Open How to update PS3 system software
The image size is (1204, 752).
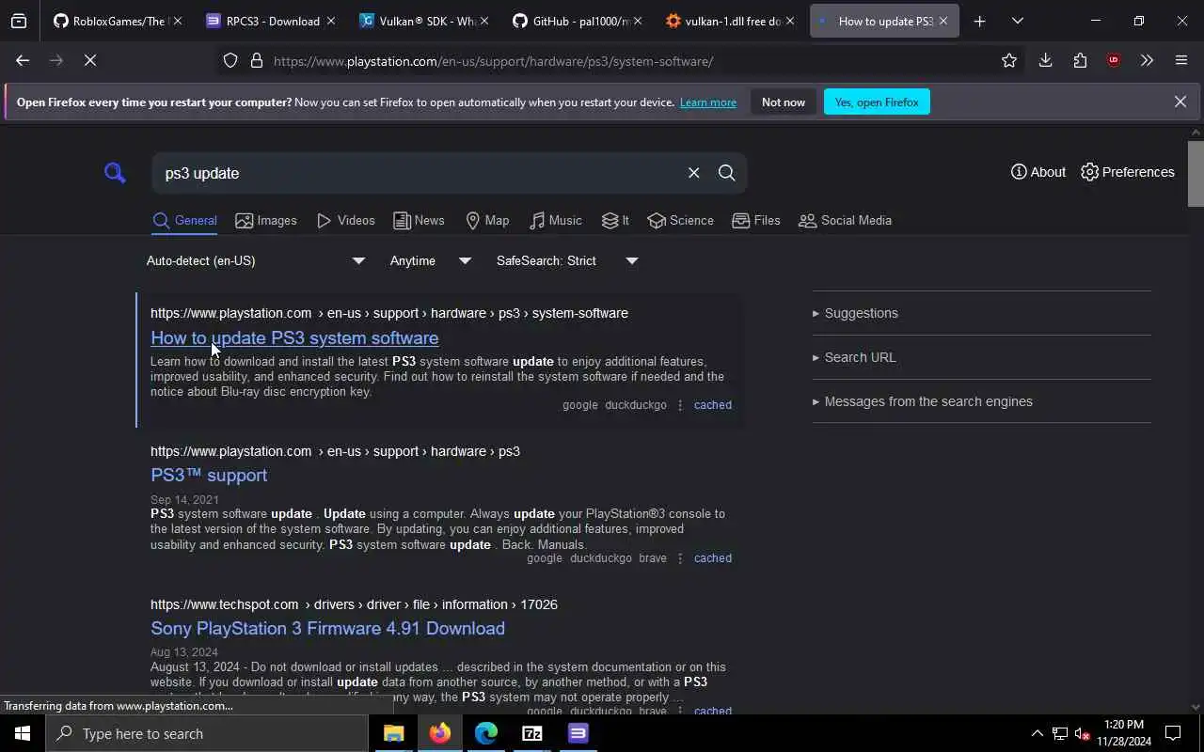294,337
